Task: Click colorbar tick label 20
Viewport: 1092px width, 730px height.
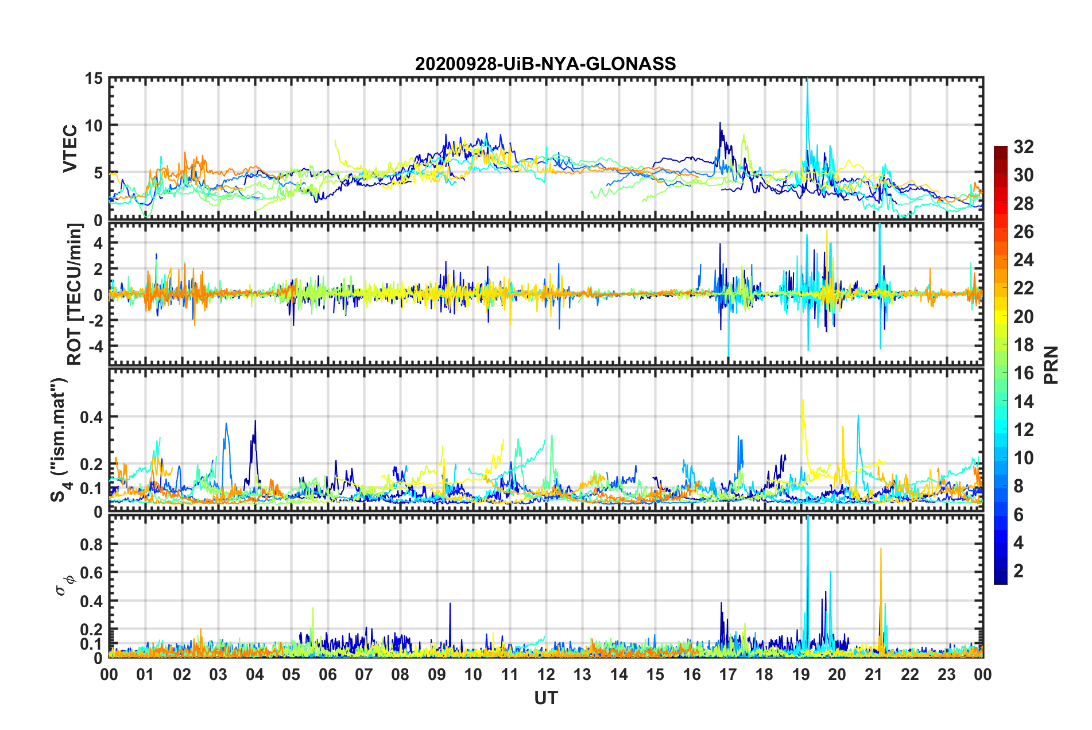Action: 1023,317
